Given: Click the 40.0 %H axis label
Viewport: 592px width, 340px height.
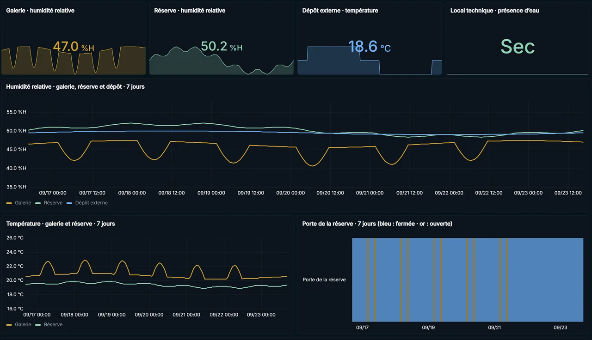Looking at the screenshot, I should pos(16,168).
